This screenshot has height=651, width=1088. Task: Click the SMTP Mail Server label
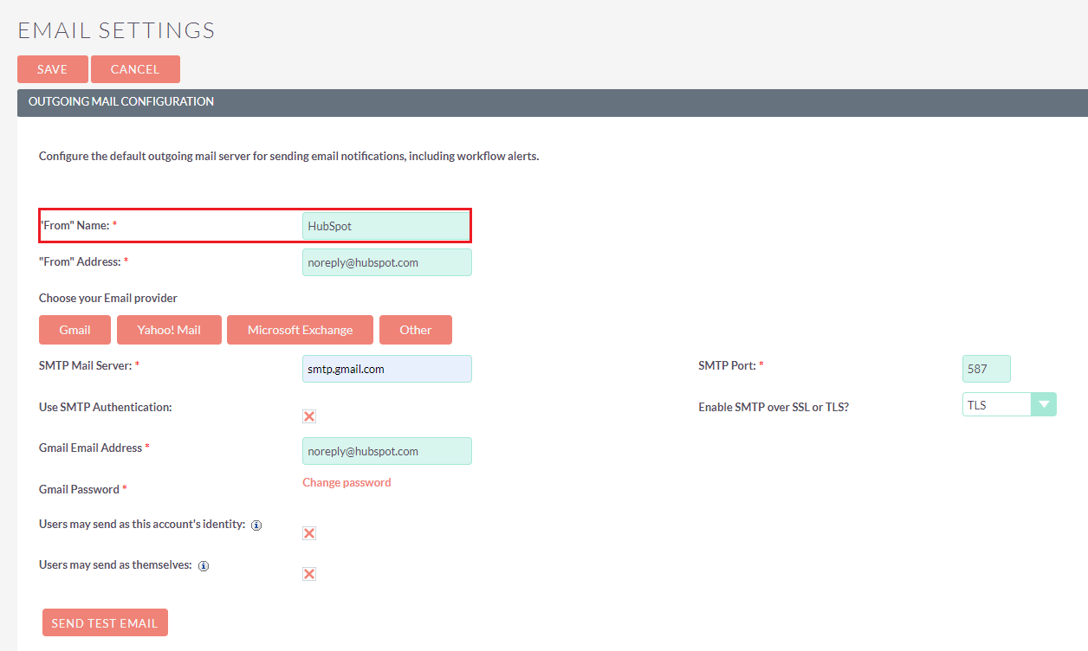(x=89, y=366)
